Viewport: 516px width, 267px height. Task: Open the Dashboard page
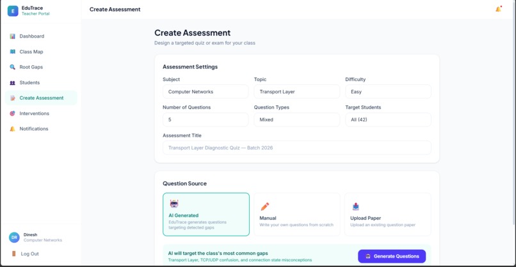[x=41, y=36]
